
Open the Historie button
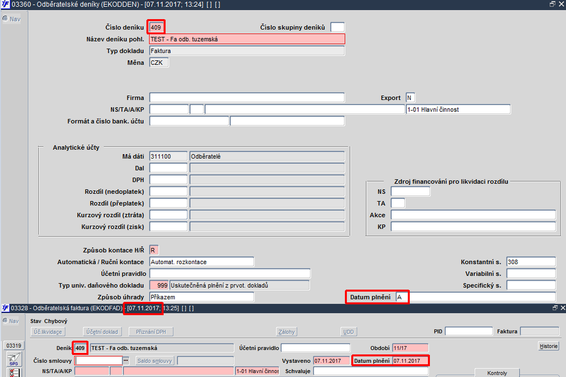548,346
